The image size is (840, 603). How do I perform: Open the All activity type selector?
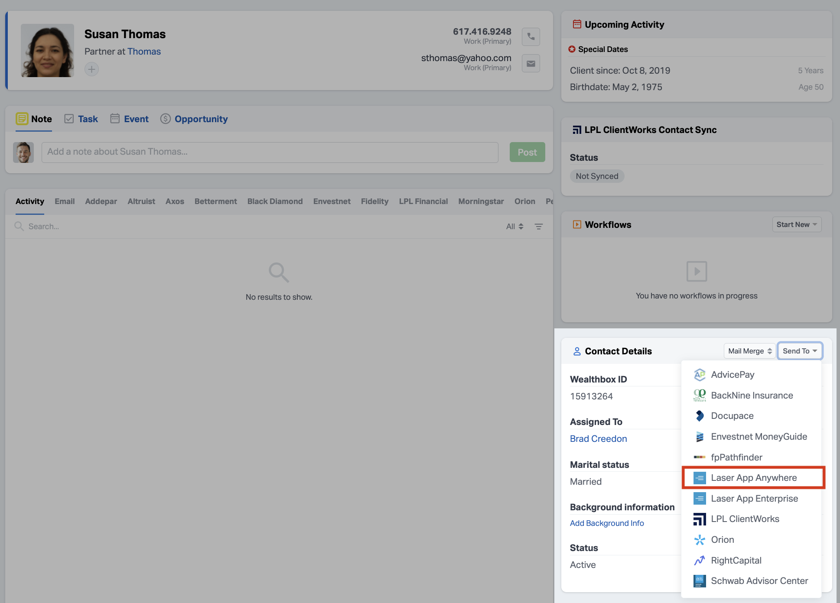[x=514, y=227]
